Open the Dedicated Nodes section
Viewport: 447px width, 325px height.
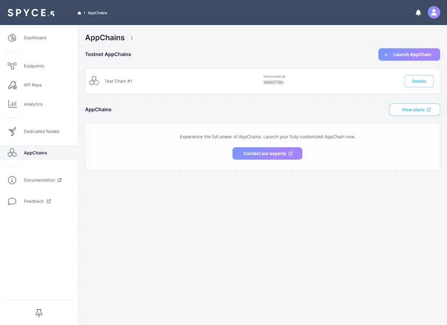[12, 131]
